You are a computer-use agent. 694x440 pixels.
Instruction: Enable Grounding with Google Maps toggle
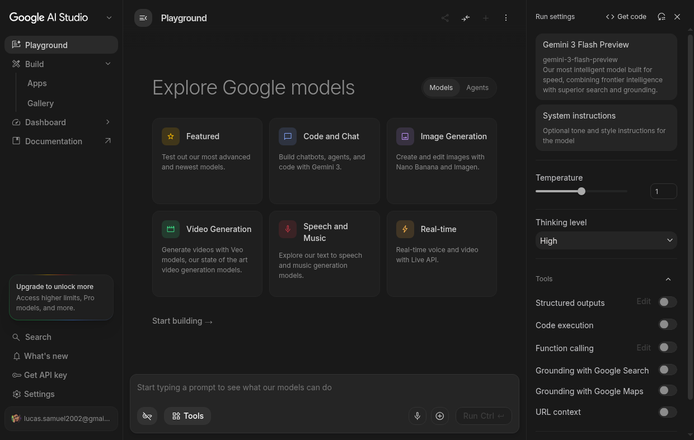pos(668,390)
